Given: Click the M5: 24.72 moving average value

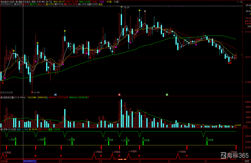Looking at the screenshot, I should 47,2.
